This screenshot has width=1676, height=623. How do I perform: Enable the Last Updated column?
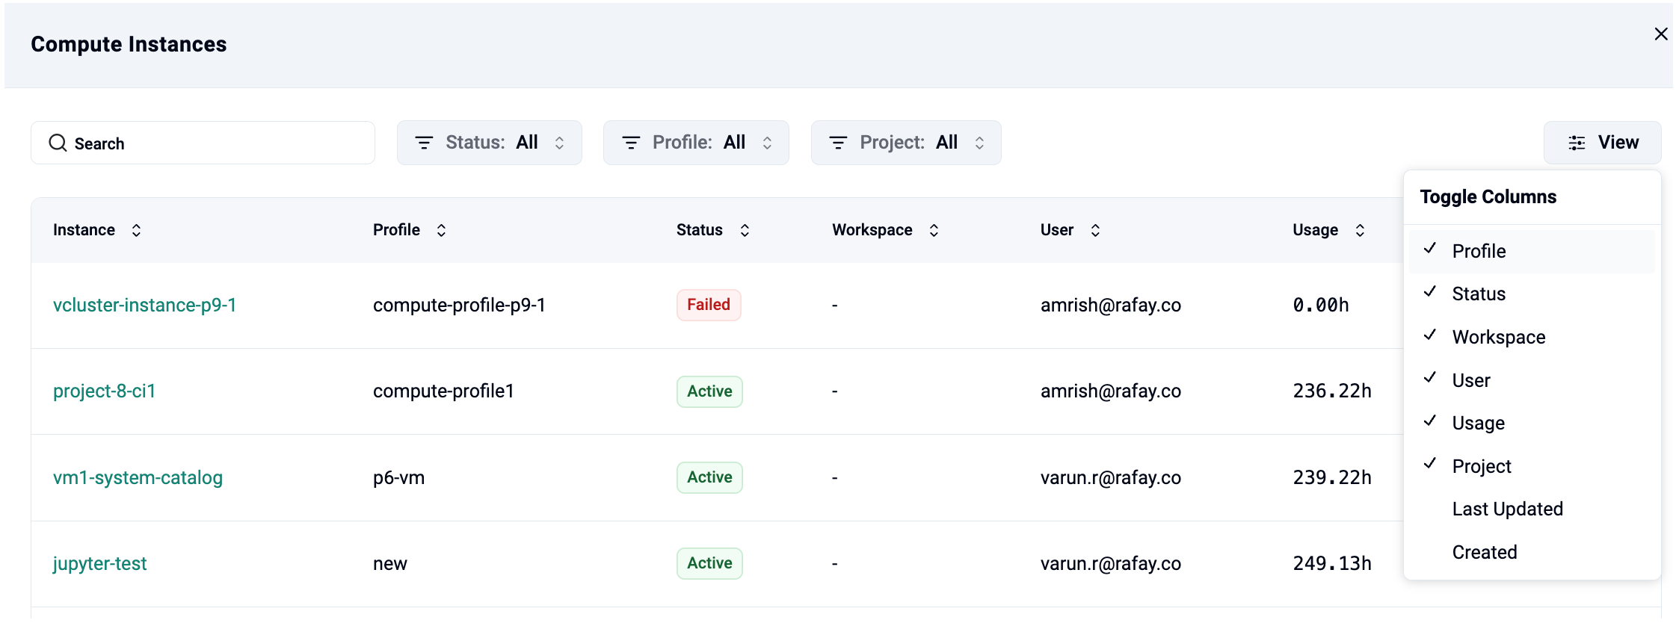point(1507,509)
